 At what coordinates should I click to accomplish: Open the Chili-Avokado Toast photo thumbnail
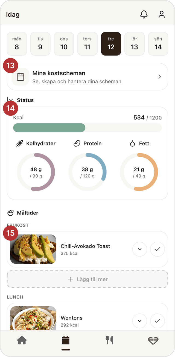click(33, 249)
